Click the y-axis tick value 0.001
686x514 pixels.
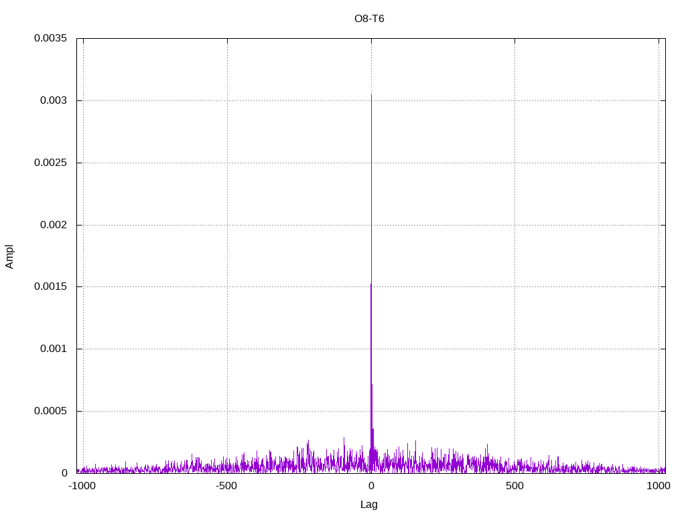(x=54, y=349)
